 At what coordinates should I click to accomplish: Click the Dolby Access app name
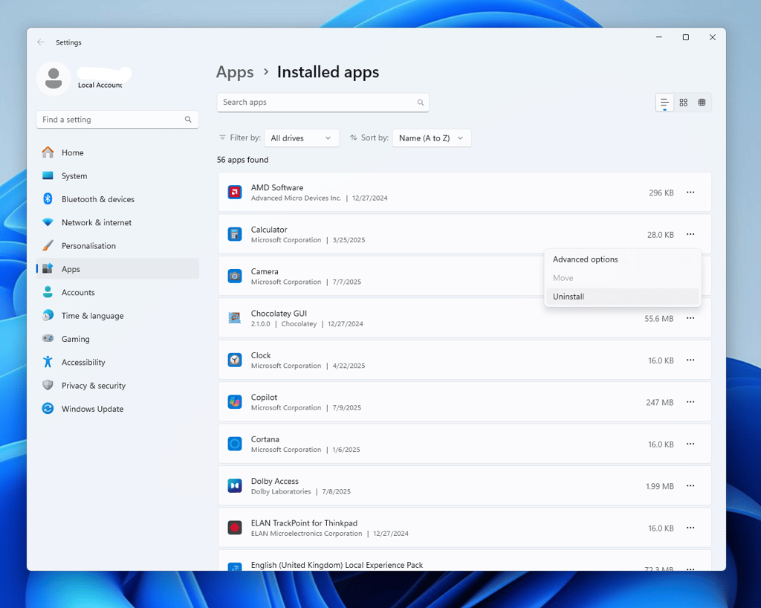(x=275, y=481)
